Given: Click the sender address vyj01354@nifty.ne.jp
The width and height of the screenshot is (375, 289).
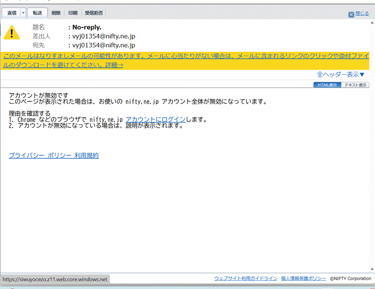Looking at the screenshot, I should (x=104, y=36).
